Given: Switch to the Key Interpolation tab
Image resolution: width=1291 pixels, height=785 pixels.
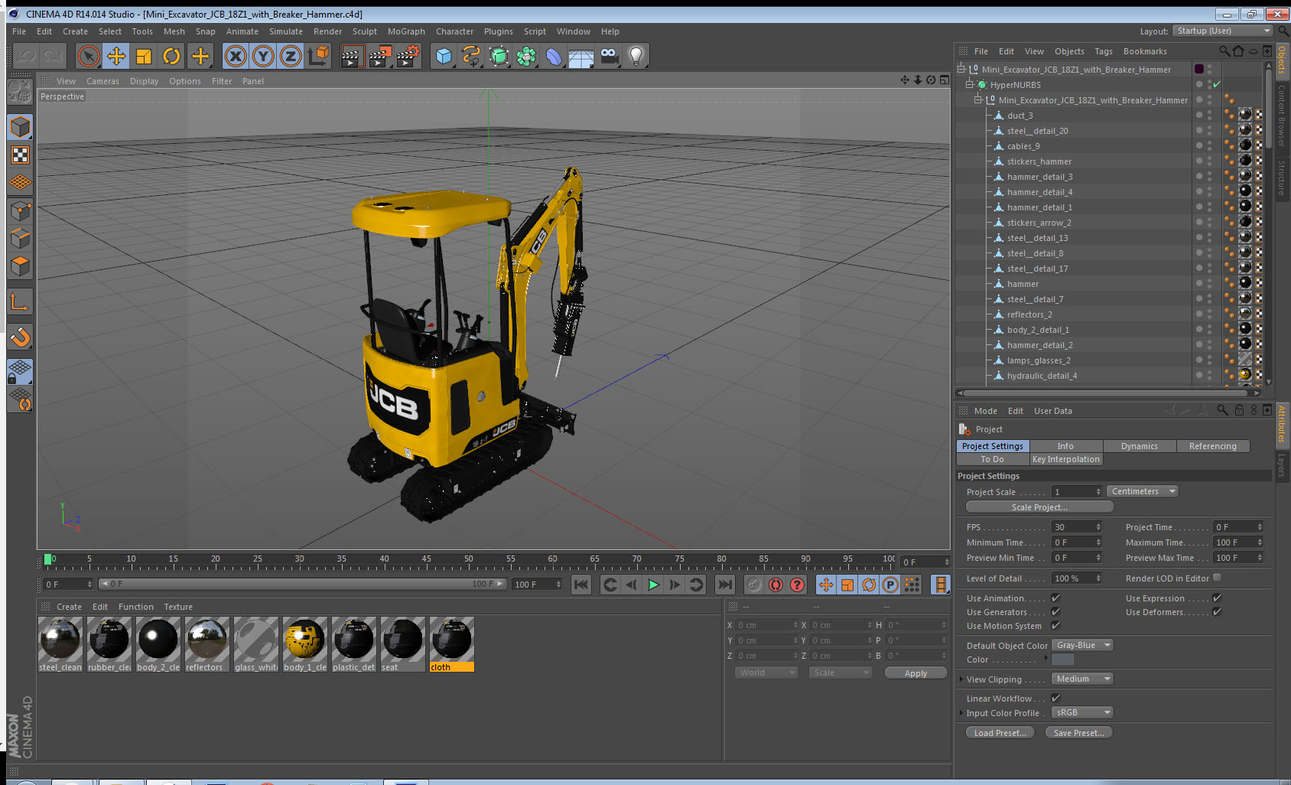Looking at the screenshot, I should click(1065, 459).
